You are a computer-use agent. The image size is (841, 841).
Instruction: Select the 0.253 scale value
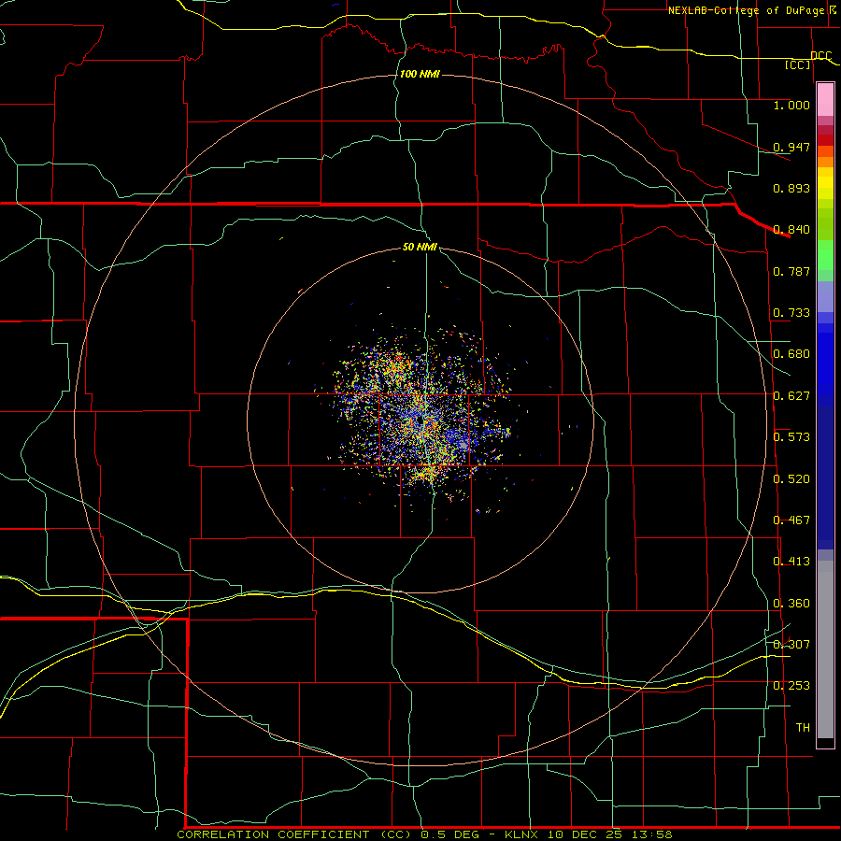[x=791, y=686]
